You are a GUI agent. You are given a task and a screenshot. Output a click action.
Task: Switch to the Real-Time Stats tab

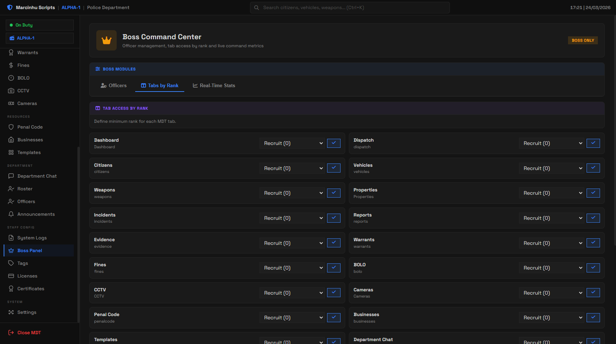[214, 86]
